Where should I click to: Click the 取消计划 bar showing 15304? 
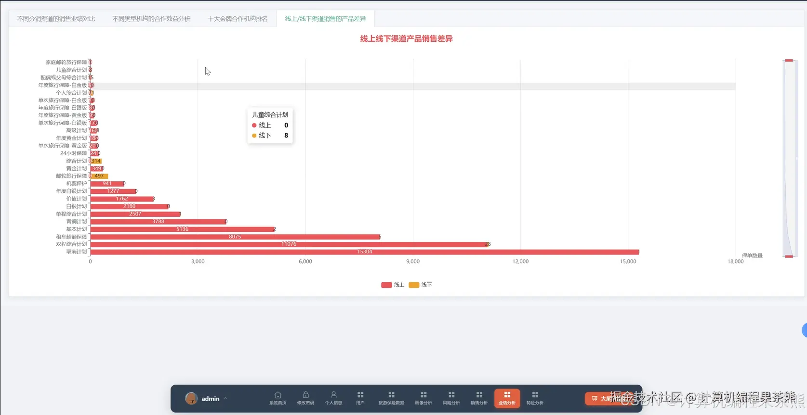[365, 252]
